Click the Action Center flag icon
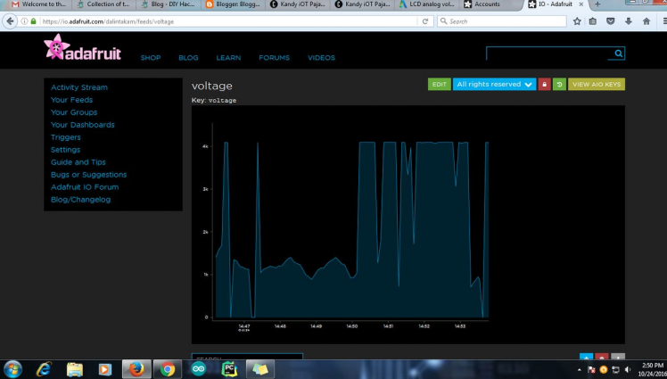Viewport: 667px width, 379px height. 591,370
